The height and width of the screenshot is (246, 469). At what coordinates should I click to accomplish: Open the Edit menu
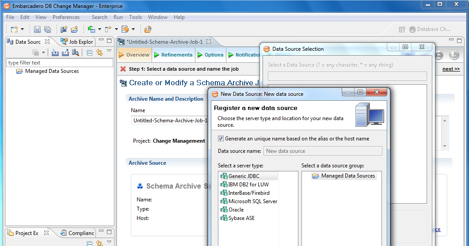25,17
